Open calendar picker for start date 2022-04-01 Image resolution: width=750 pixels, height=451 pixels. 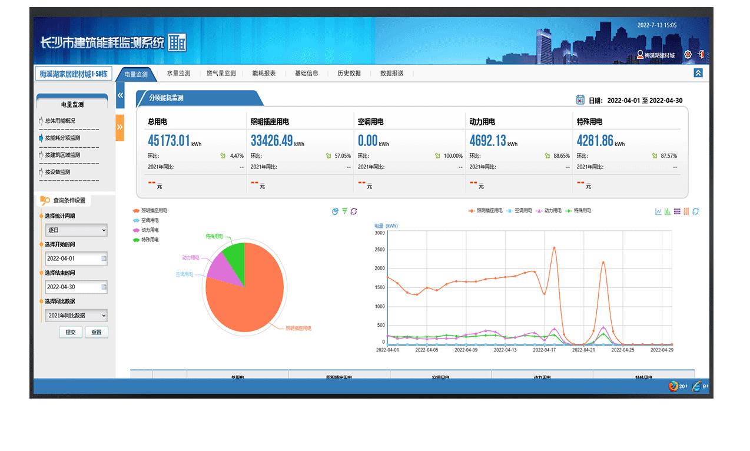(x=104, y=258)
